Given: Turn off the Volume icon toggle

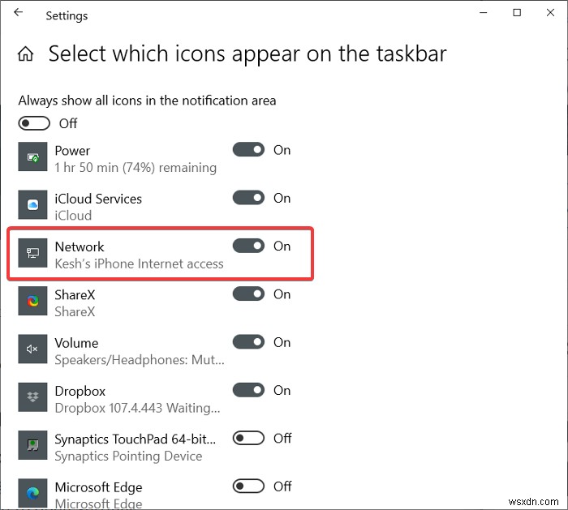Looking at the screenshot, I should coord(248,342).
